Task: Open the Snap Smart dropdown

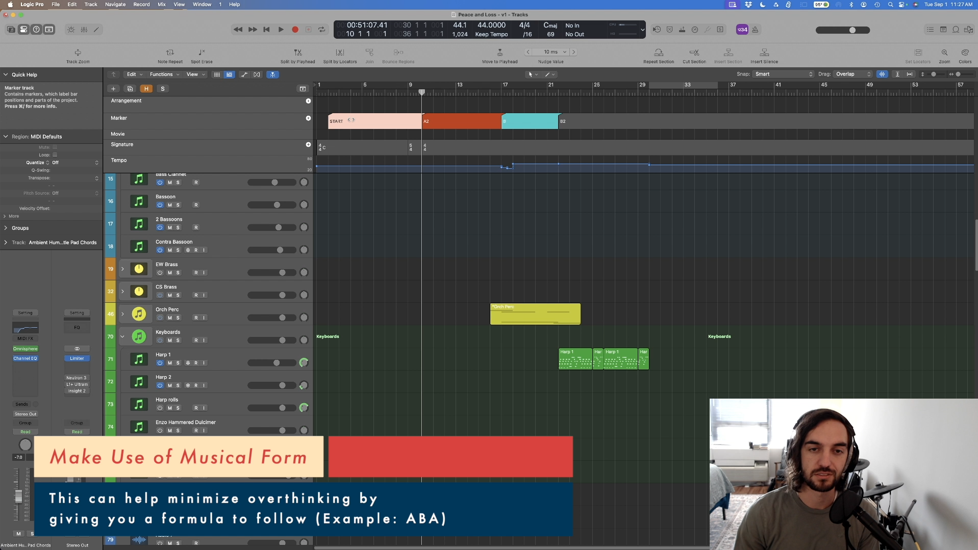Action: pos(784,74)
